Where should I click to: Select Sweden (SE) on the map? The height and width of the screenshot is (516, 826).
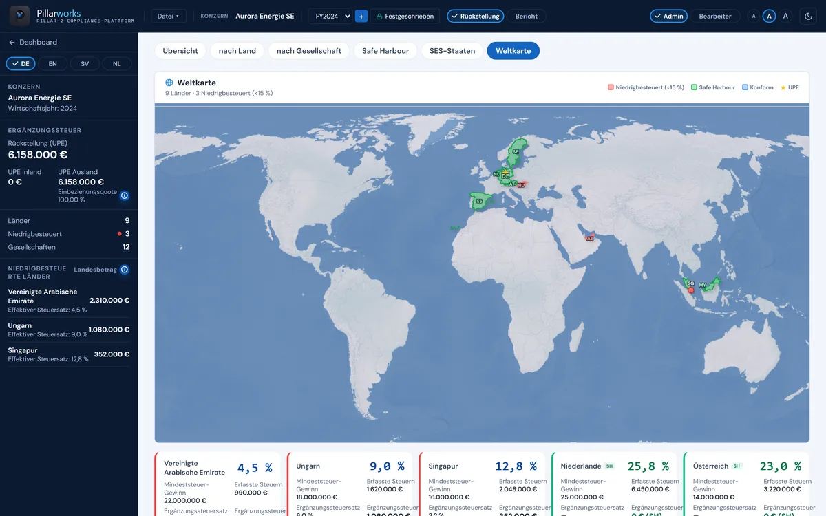coord(516,151)
